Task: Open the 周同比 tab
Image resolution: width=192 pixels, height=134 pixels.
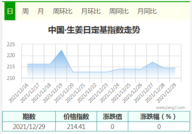Action: (x=119, y=11)
